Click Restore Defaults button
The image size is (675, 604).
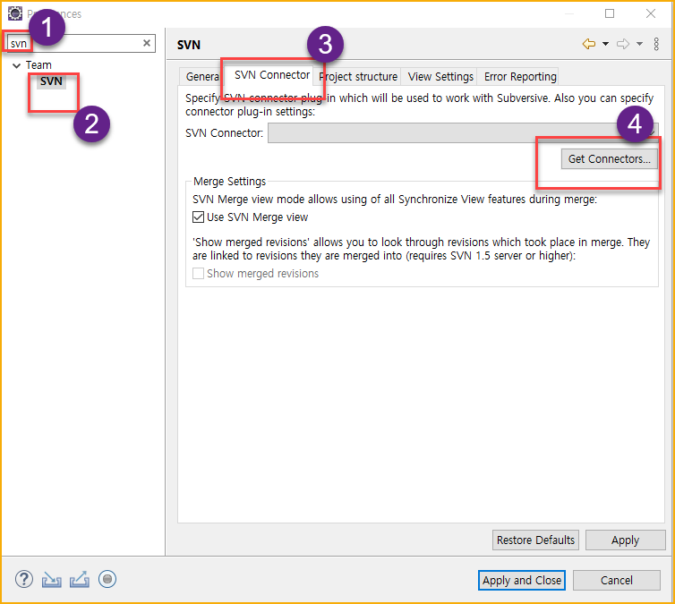click(x=535, y=540)
